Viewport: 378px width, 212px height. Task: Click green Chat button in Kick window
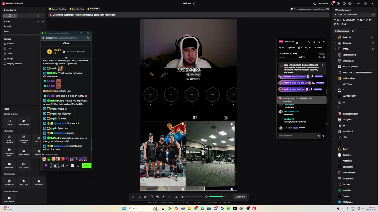(x=87, y=165)
